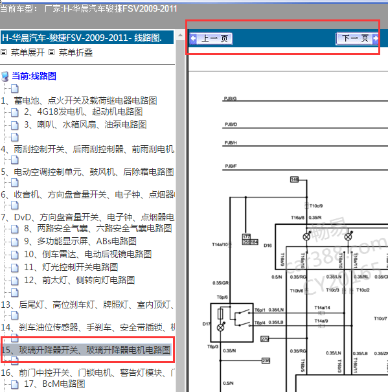
Task: Click page icon above item 16 前门中控开关
Action: [x=14, y=360]
